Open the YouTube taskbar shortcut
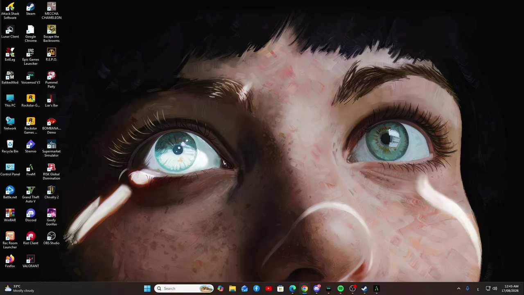The height and width of the screenshot is (295, 524). point(269,288)
